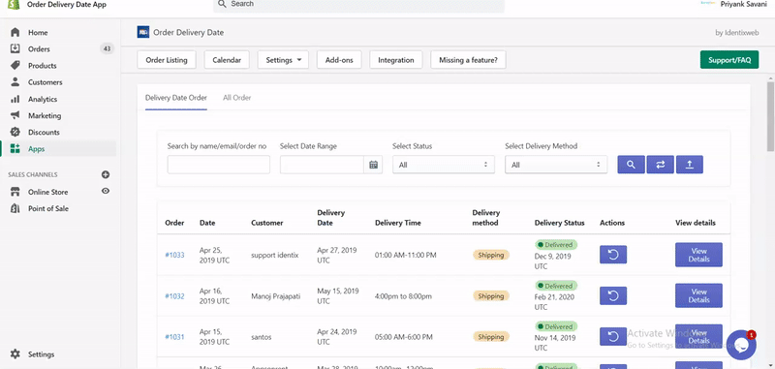Click customer name santos
This screenshot has height=369, width=775.
click(261, 337)
